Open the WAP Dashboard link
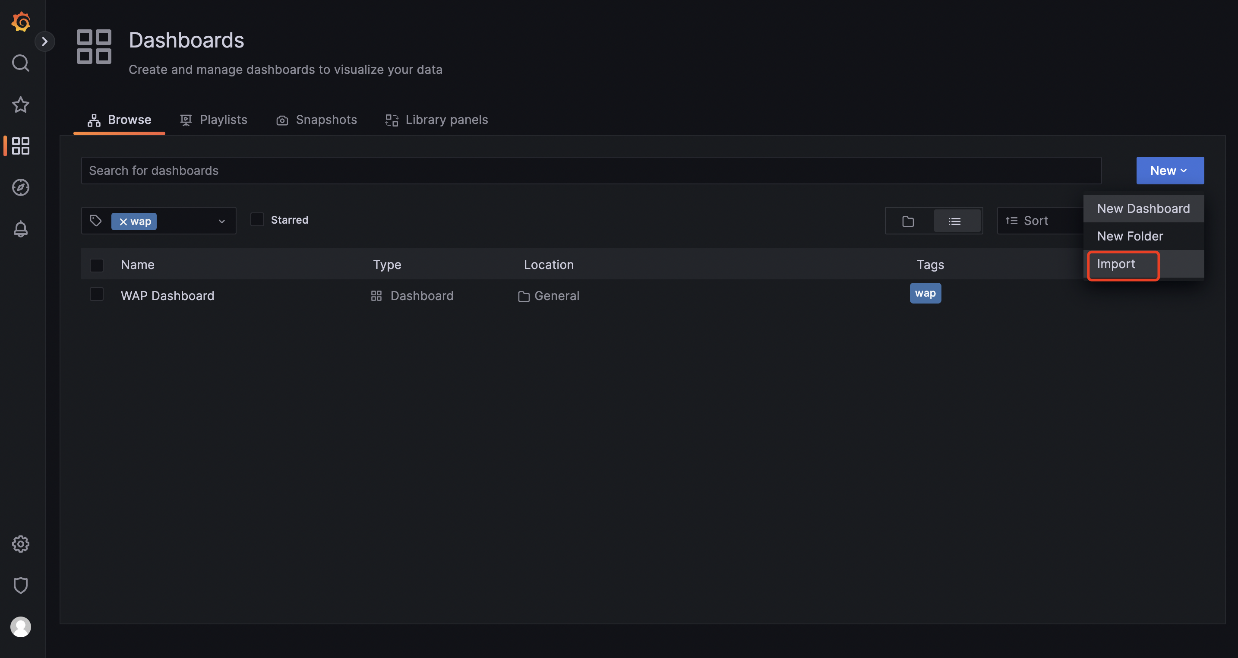Image resolution: width=1238 pixels, height=658 pixels. [x=167, y=296]
